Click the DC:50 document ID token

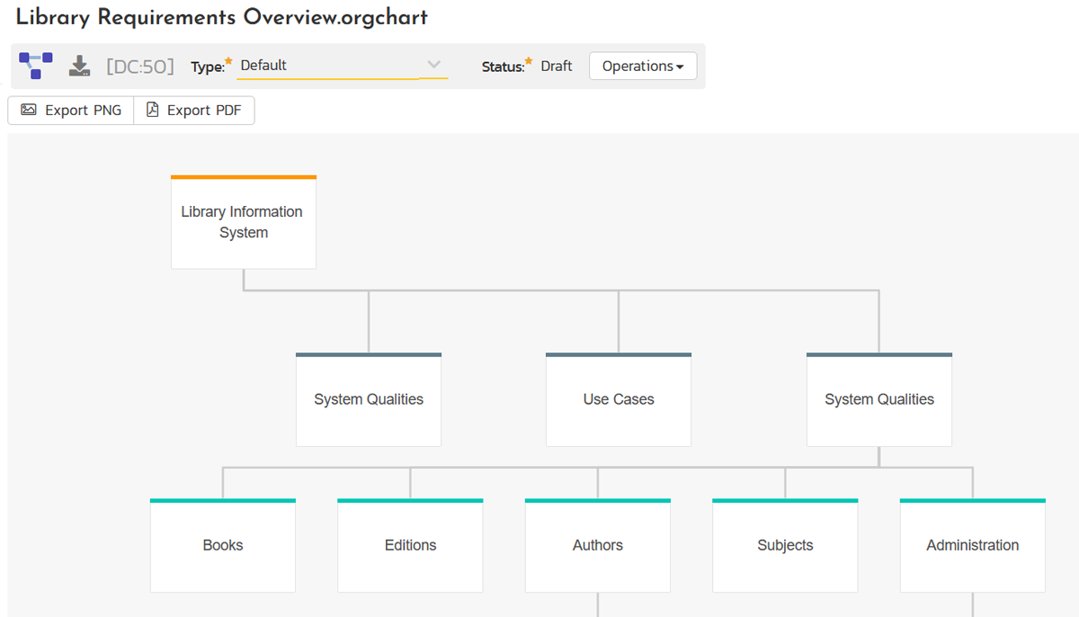(x=140, y=66)
